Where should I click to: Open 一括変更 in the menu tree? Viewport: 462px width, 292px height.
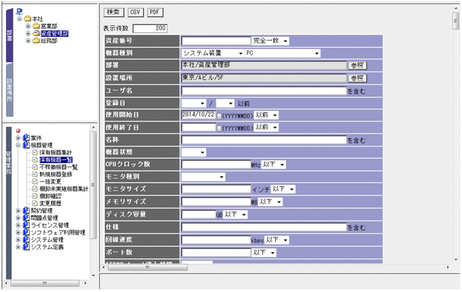(x=51, y=181)
